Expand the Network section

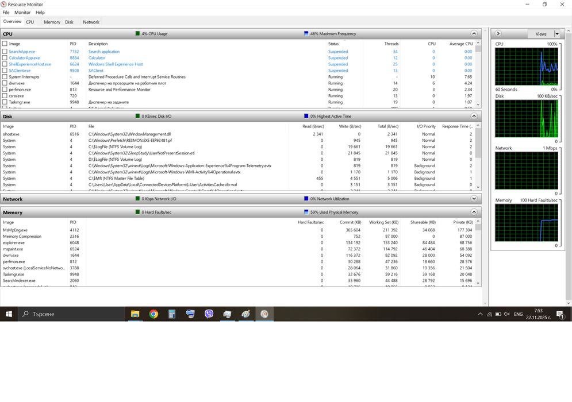point(474,199)
